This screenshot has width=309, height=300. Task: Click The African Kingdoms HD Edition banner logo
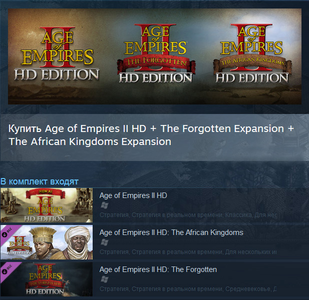coord(252,53)
